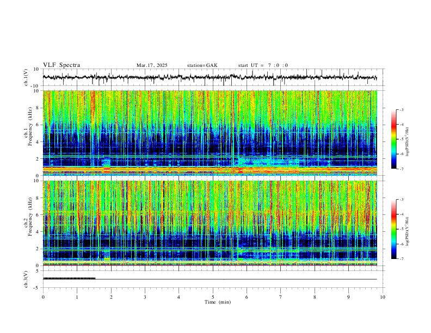Viewport: 431px width, 333px height.
Task: Click time axis tick label "3"
Action: (145, 297)
